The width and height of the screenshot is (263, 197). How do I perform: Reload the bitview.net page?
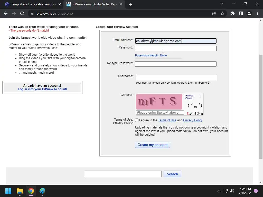click(22, 13)
